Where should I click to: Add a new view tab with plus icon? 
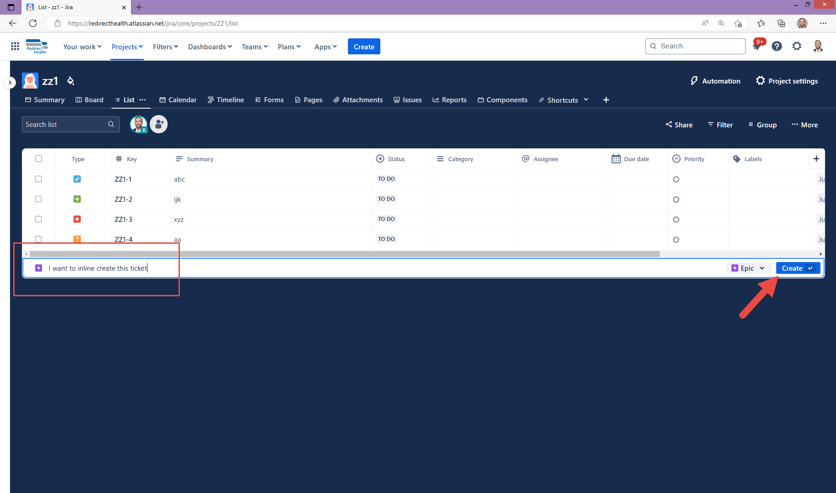(606, 100)
